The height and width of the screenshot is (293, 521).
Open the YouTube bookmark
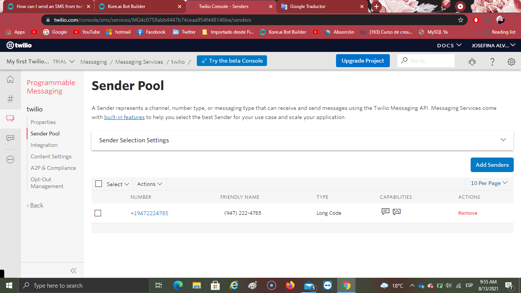pos(87,32)
